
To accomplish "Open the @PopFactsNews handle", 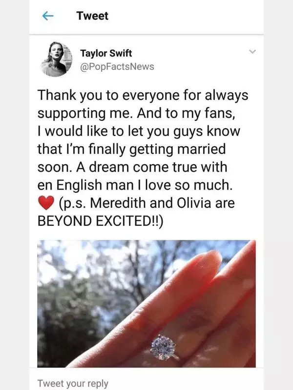I will [117, 67].
